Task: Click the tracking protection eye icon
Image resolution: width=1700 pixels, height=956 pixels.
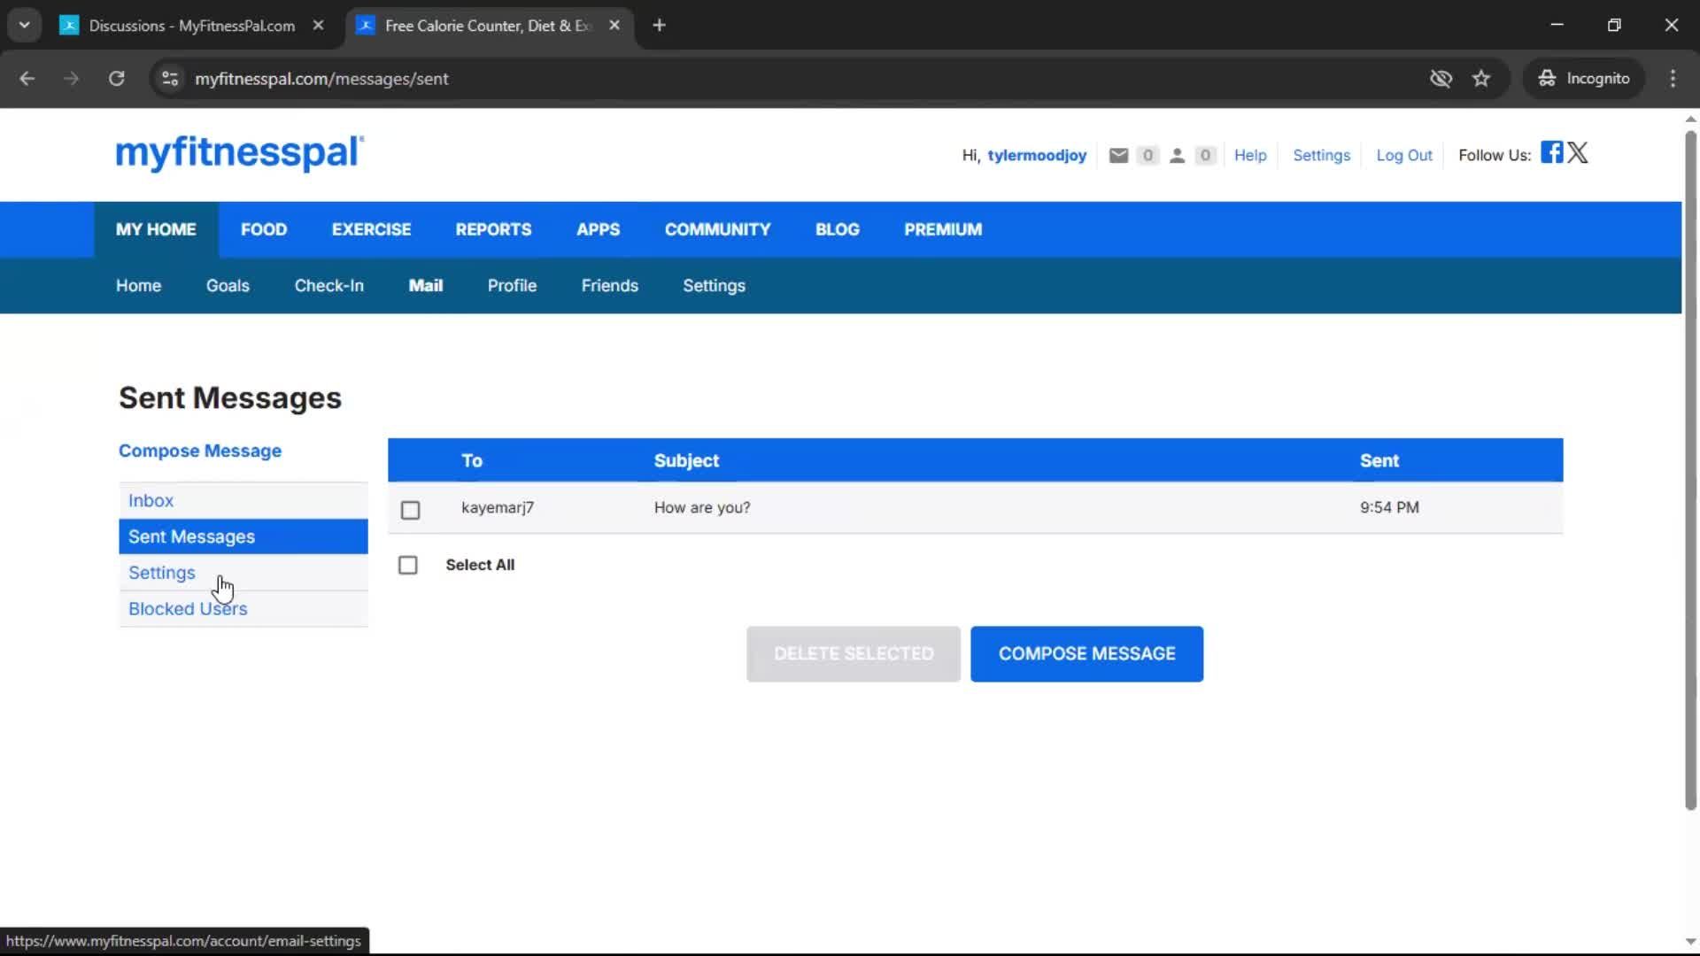Action: (1441, 79)
